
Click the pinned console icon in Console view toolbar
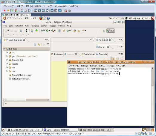[113, 59]
